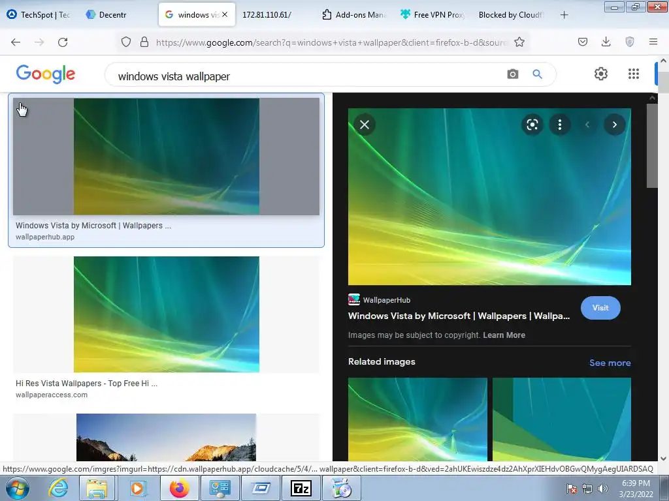The image size is (669, 501).
Task: Switch to Firefox in the taskbar
Action: pyautogui.click(x=179, y=488)
